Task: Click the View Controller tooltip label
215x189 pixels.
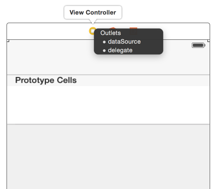Action: [x=93, y=12]
